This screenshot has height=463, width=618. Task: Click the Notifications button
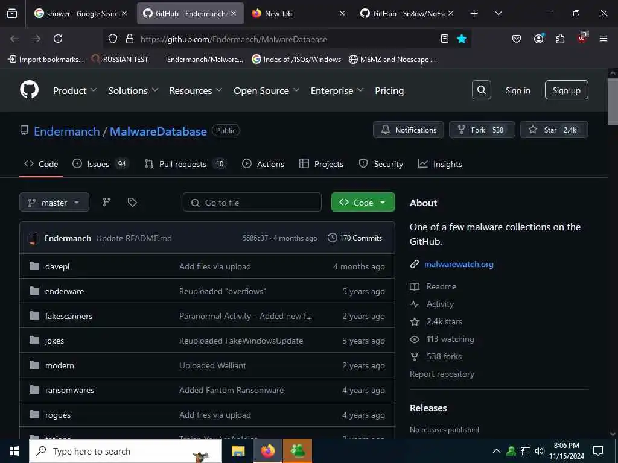(409, 130)
